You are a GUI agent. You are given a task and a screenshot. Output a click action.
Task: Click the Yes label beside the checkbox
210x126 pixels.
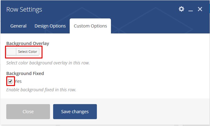[x=18, y=81]
